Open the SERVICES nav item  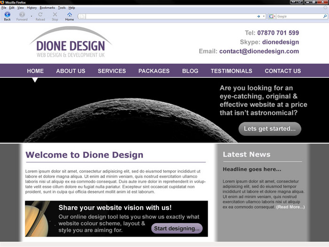[x=112, y=71]
